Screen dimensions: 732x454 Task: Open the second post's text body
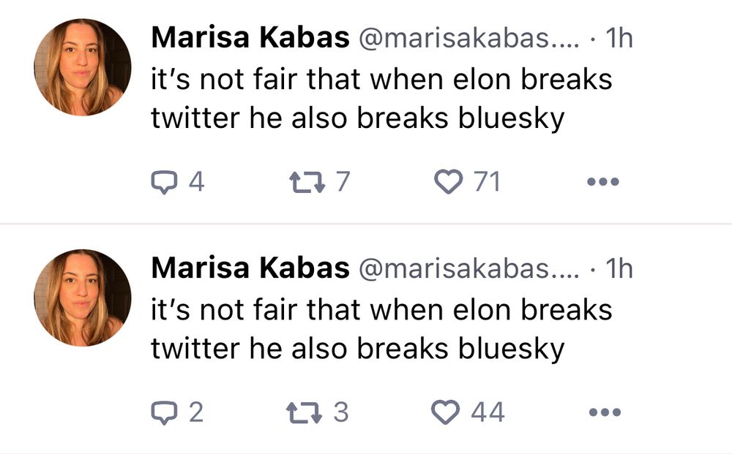coord(381,329)
